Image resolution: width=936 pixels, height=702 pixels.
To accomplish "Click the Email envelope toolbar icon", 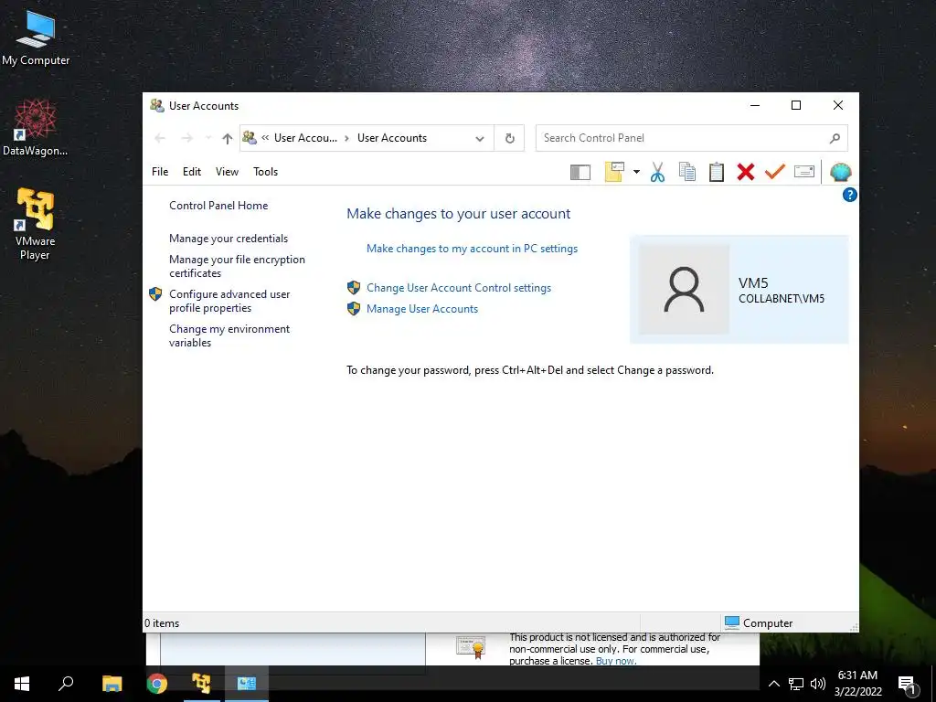I will tap(804, 172).
